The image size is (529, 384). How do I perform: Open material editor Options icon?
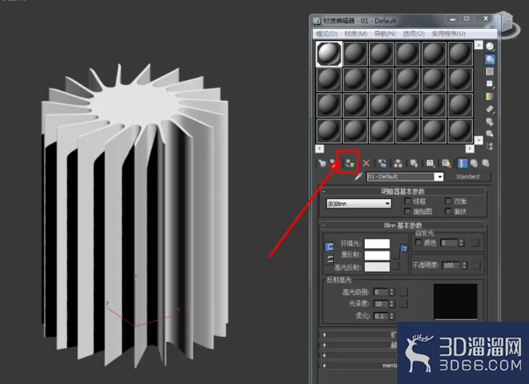coord(489,122)
